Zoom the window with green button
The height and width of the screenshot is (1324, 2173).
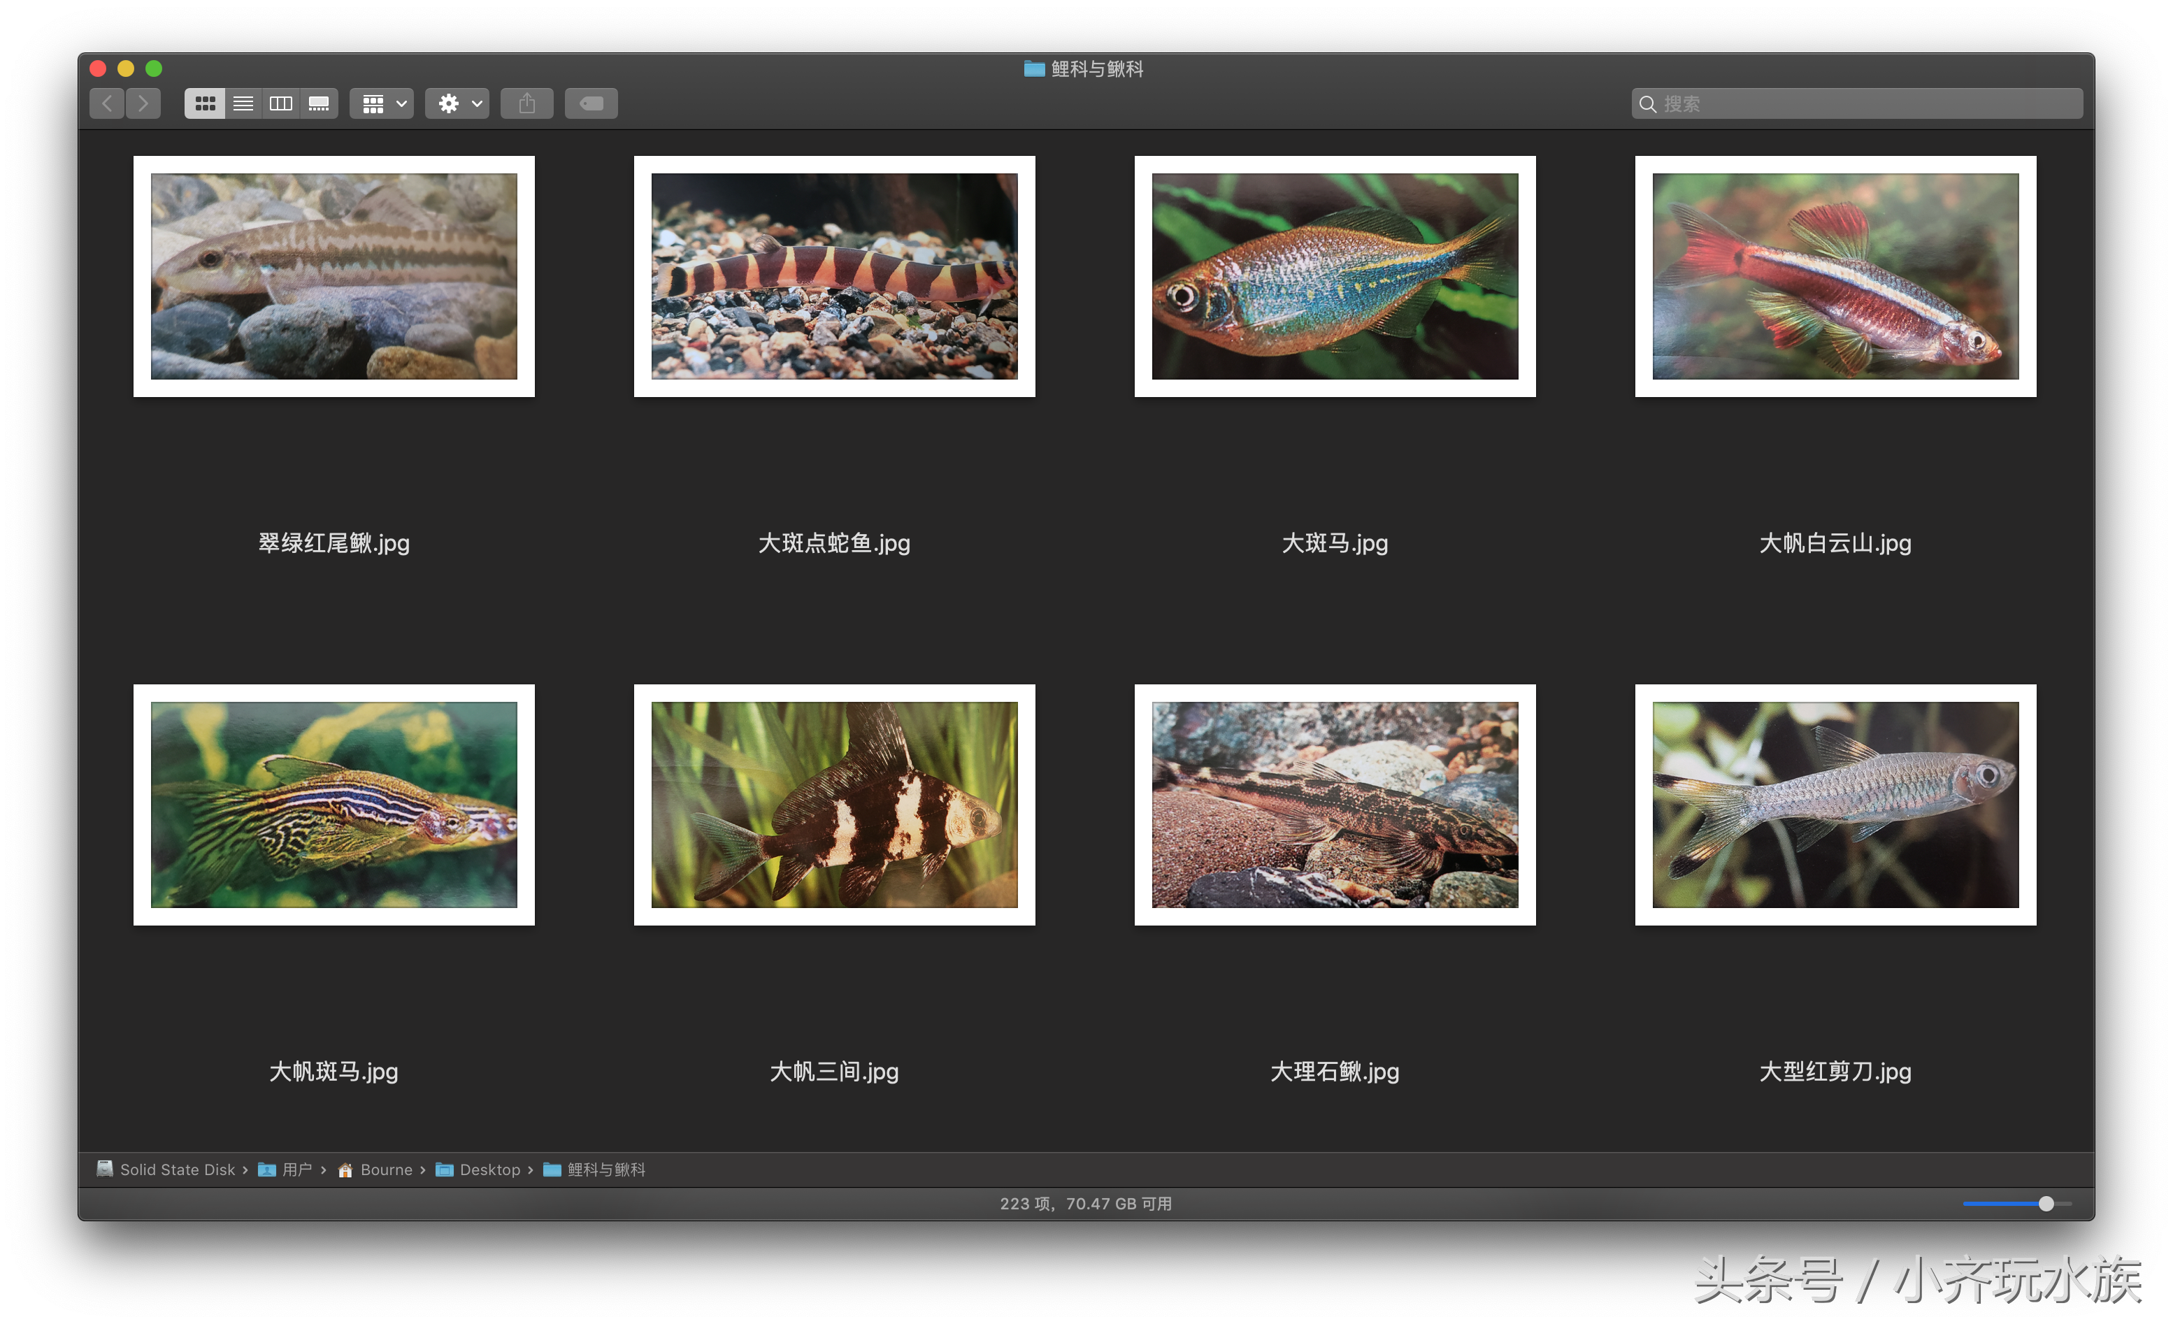pos(153,69)
